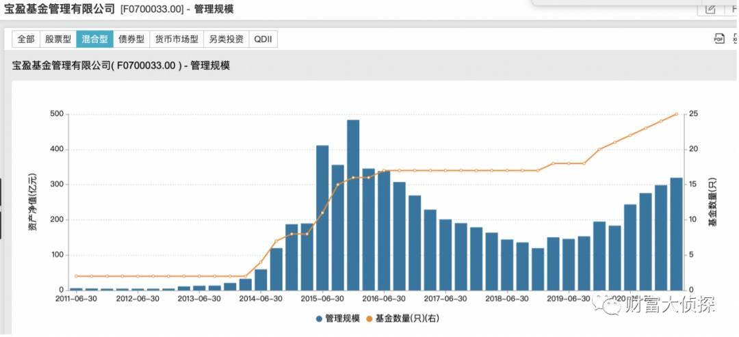Toggle the 管理规模 legend series
The image size is (739, 337).
(x=338, y=319)
